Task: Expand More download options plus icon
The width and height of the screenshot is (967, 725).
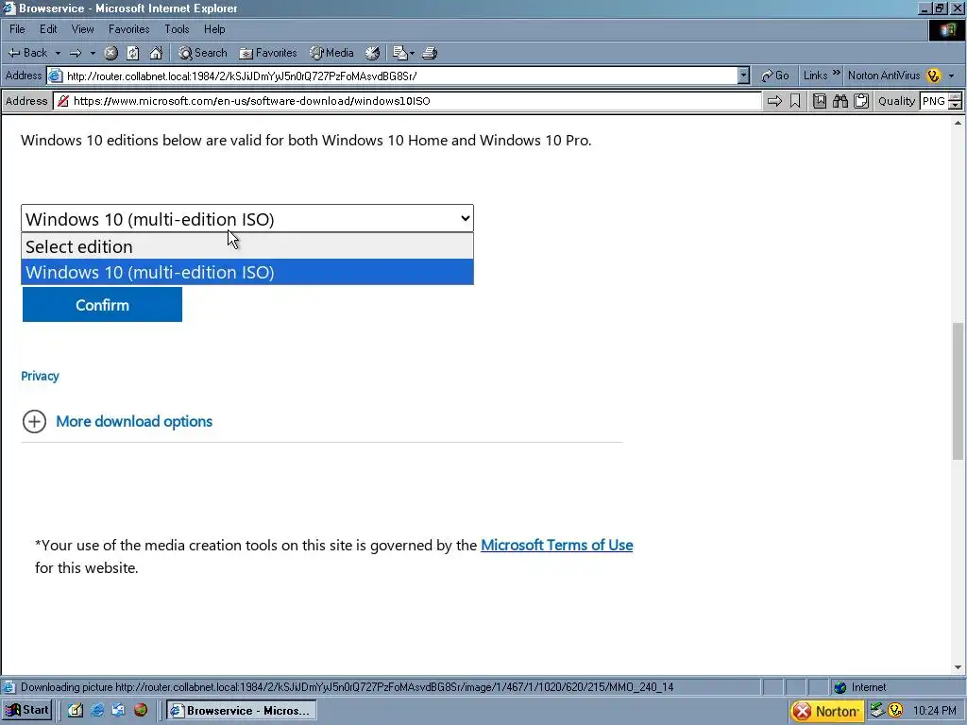Action: coord(35,422)
